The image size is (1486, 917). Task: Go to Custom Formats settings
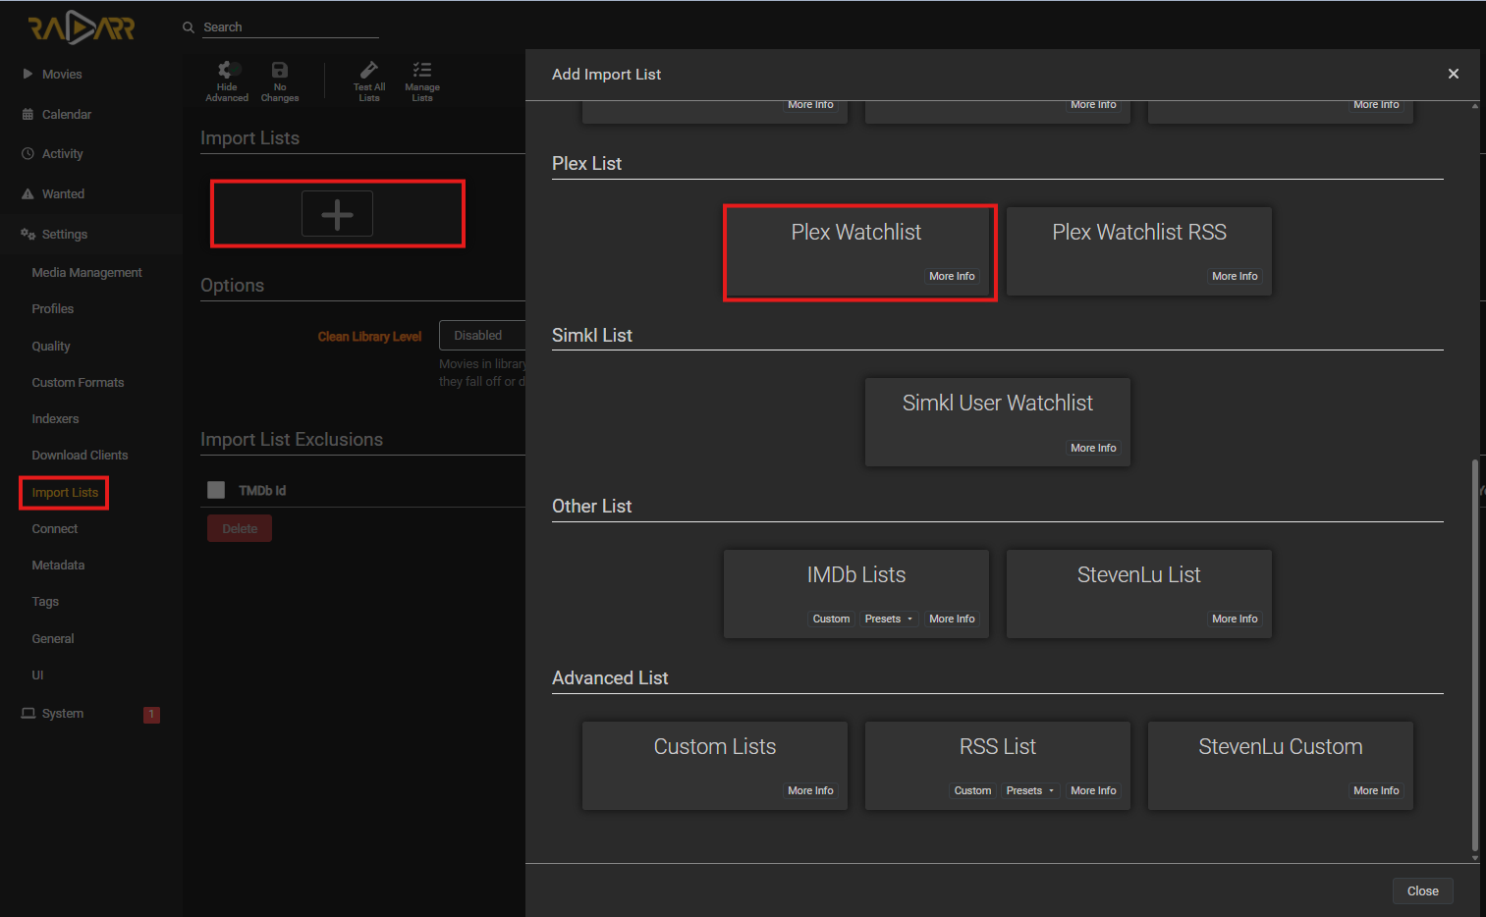[78, 383]
